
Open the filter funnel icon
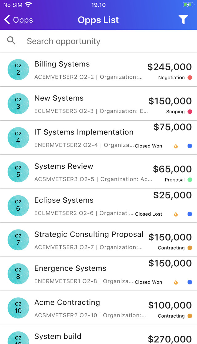(x=183, y=20)
